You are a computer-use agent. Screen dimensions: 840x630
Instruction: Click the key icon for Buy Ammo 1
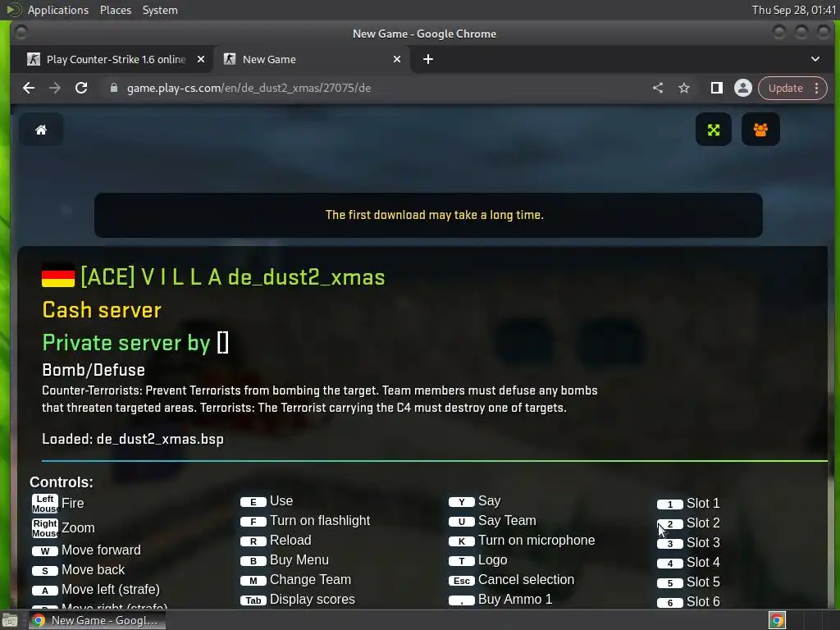click(462, 600)
